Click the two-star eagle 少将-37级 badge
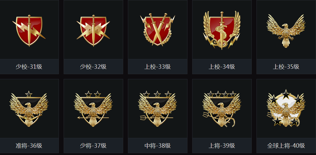Image resolution: width=316 pixels, height=155 pixels. coord(93,109)
